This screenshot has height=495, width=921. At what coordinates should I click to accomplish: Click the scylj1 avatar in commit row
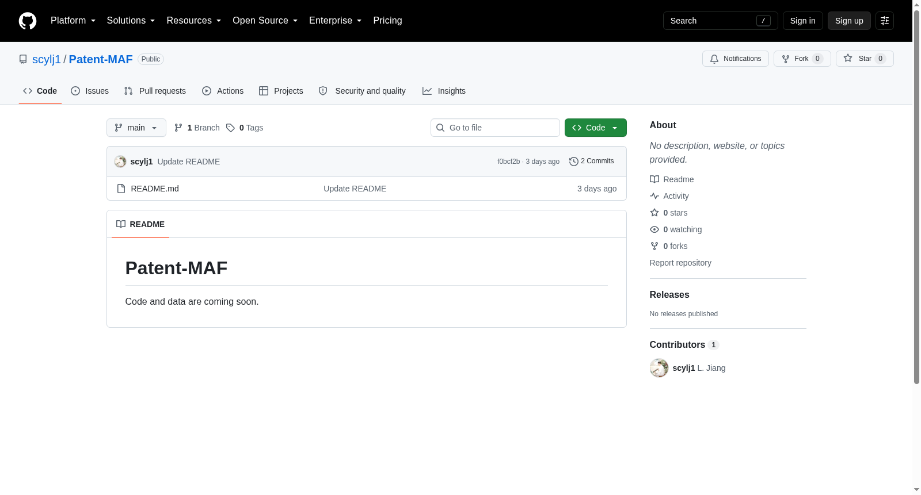pyautogui.click(x=120, y=162)
